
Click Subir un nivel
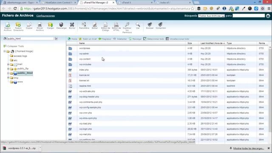(x=88, y=39)
